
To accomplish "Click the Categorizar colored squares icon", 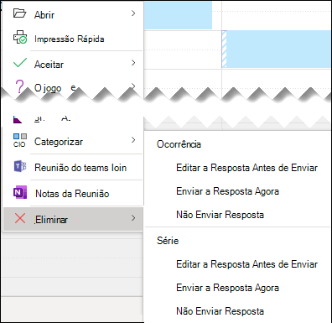I will pos(20,140).
